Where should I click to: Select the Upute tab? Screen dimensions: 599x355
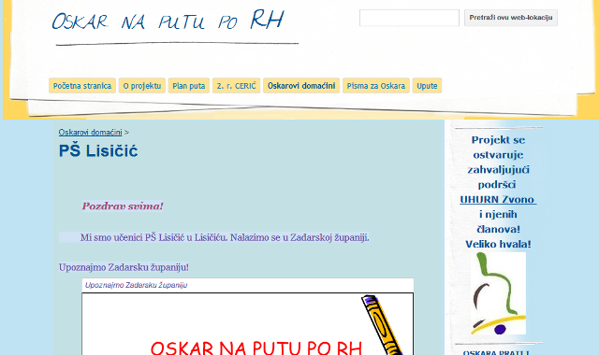coord(427,86)
